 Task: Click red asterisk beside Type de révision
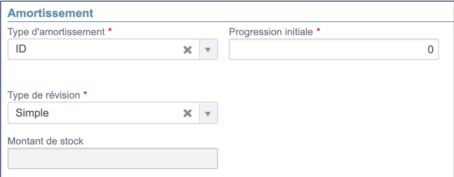[85, 95]
